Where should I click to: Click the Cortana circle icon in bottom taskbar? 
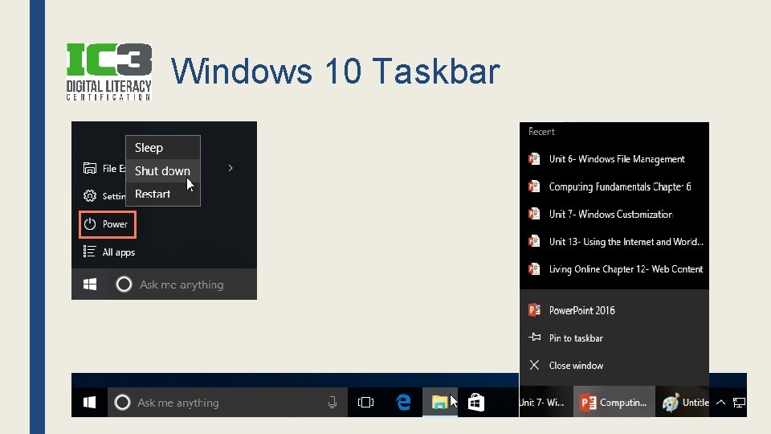point(122,403)
